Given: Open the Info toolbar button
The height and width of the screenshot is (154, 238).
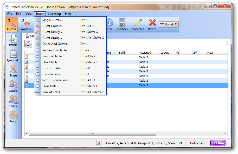Looking at the screenshot, I should (x=109, y=24).
